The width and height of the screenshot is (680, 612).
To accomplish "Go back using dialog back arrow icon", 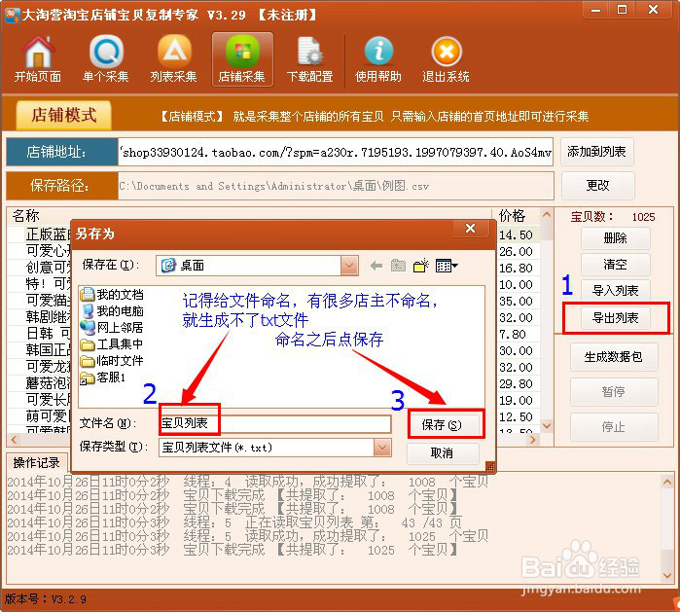I will 376,266.
